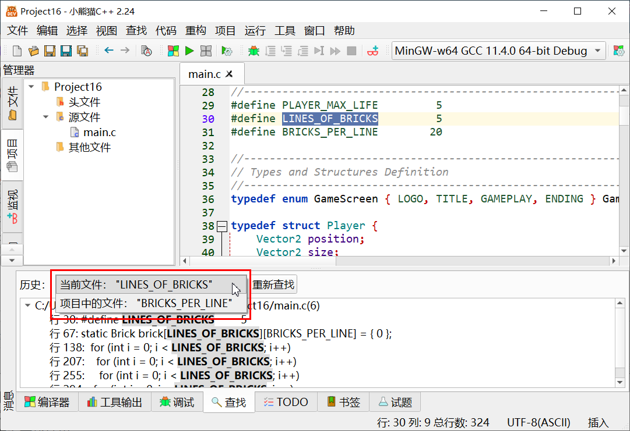Click the 重新查找 button
630x431 pixels.
tap(273, 284)
